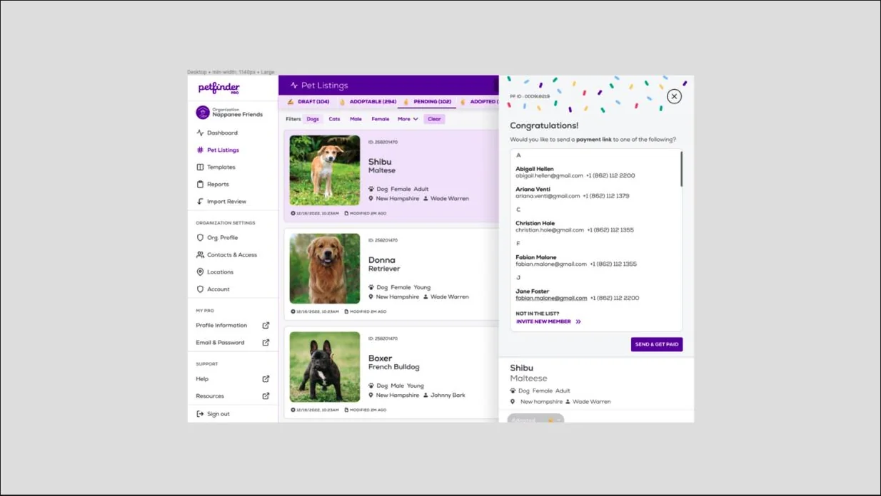Switch to the Pending (102) tab
Image resolution: width=881 pixels, height=496 pixels.
pyautogui.click(x=427, y=102)
